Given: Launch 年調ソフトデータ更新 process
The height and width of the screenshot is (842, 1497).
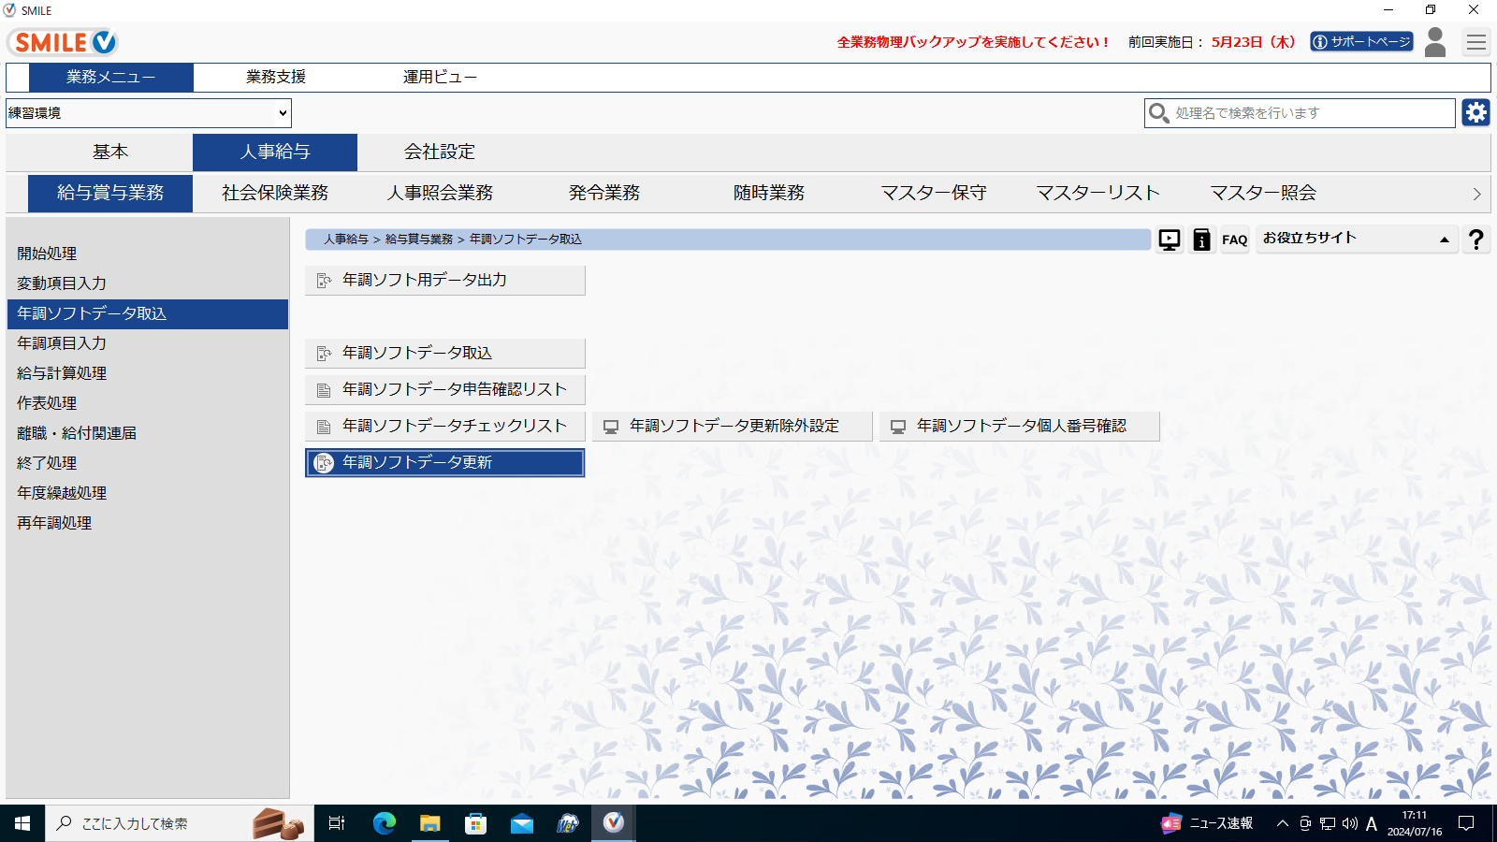Looking at the screenshot, I should [x=445, y=462].
